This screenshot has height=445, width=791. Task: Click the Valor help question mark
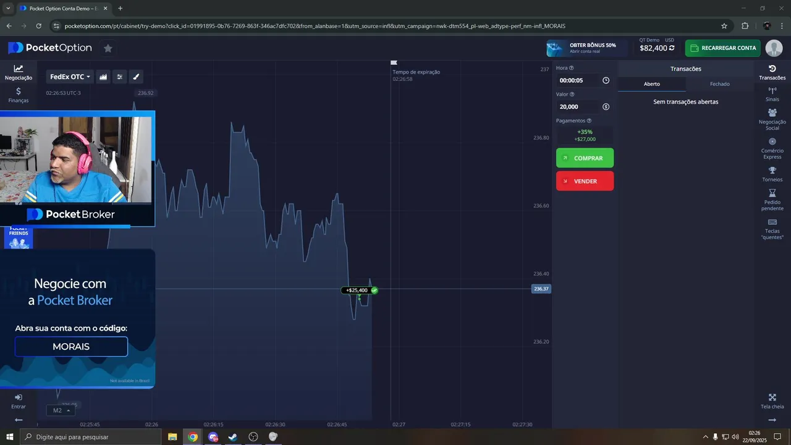[x=572, y=95]
